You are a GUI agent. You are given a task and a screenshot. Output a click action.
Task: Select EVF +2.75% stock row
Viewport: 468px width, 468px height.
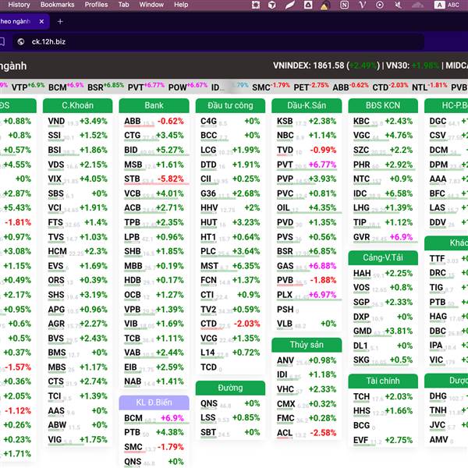(383, 440)
